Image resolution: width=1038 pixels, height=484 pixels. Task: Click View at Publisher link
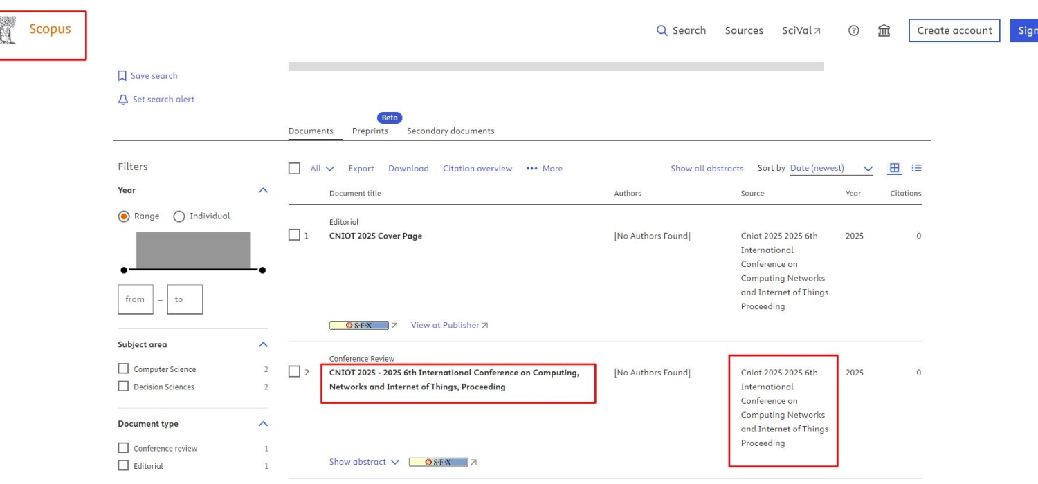pyautogui.click(x=450, y=325)
